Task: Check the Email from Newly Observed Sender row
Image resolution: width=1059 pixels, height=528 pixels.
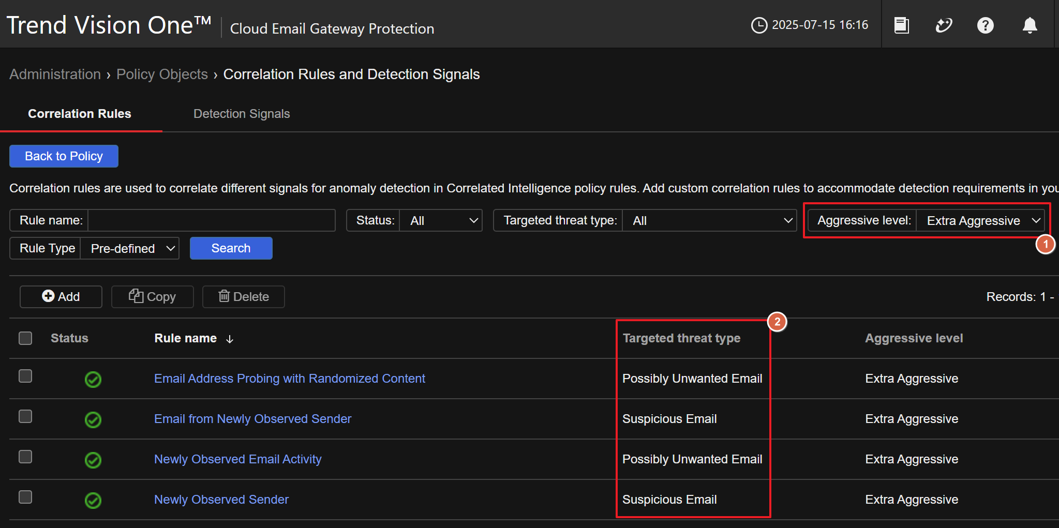Action: [x=25, y=416]
